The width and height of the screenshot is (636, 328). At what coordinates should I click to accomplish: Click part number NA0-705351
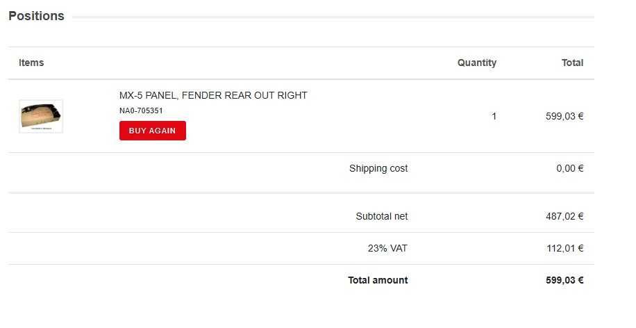[141, 110]
